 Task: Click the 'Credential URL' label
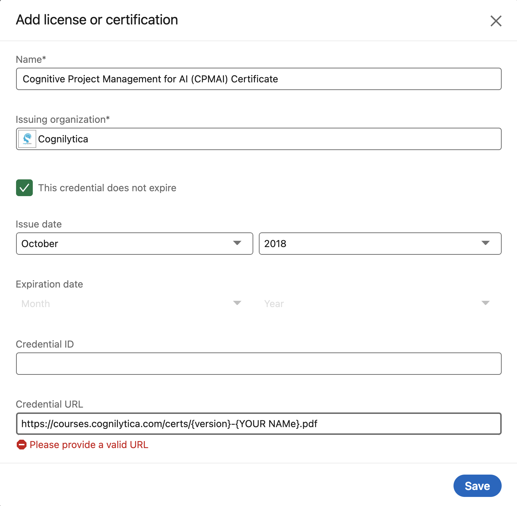tap(50, 404)
